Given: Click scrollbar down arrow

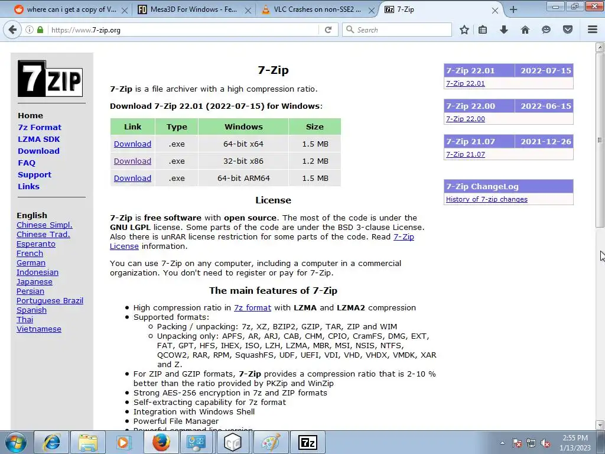Looking at the screenshot, I should (600, 424).
